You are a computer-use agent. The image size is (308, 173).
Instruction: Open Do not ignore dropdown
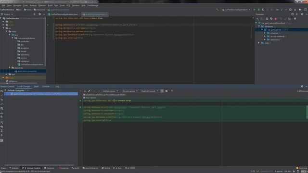tap(130, 91)
